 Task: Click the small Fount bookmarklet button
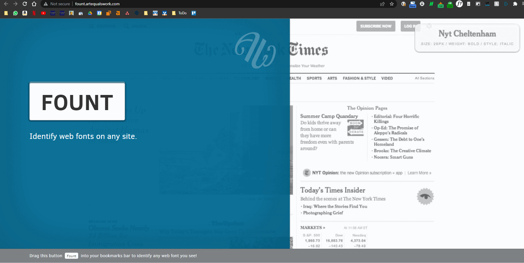(71, 256)
